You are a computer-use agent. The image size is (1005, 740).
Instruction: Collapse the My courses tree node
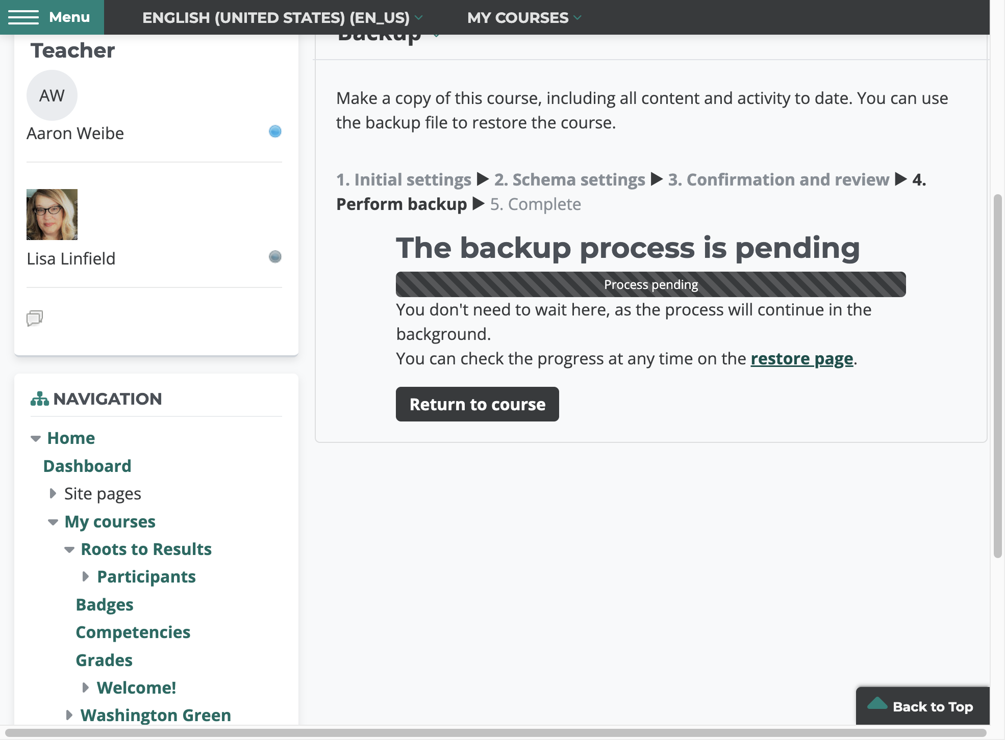[53, 522]
